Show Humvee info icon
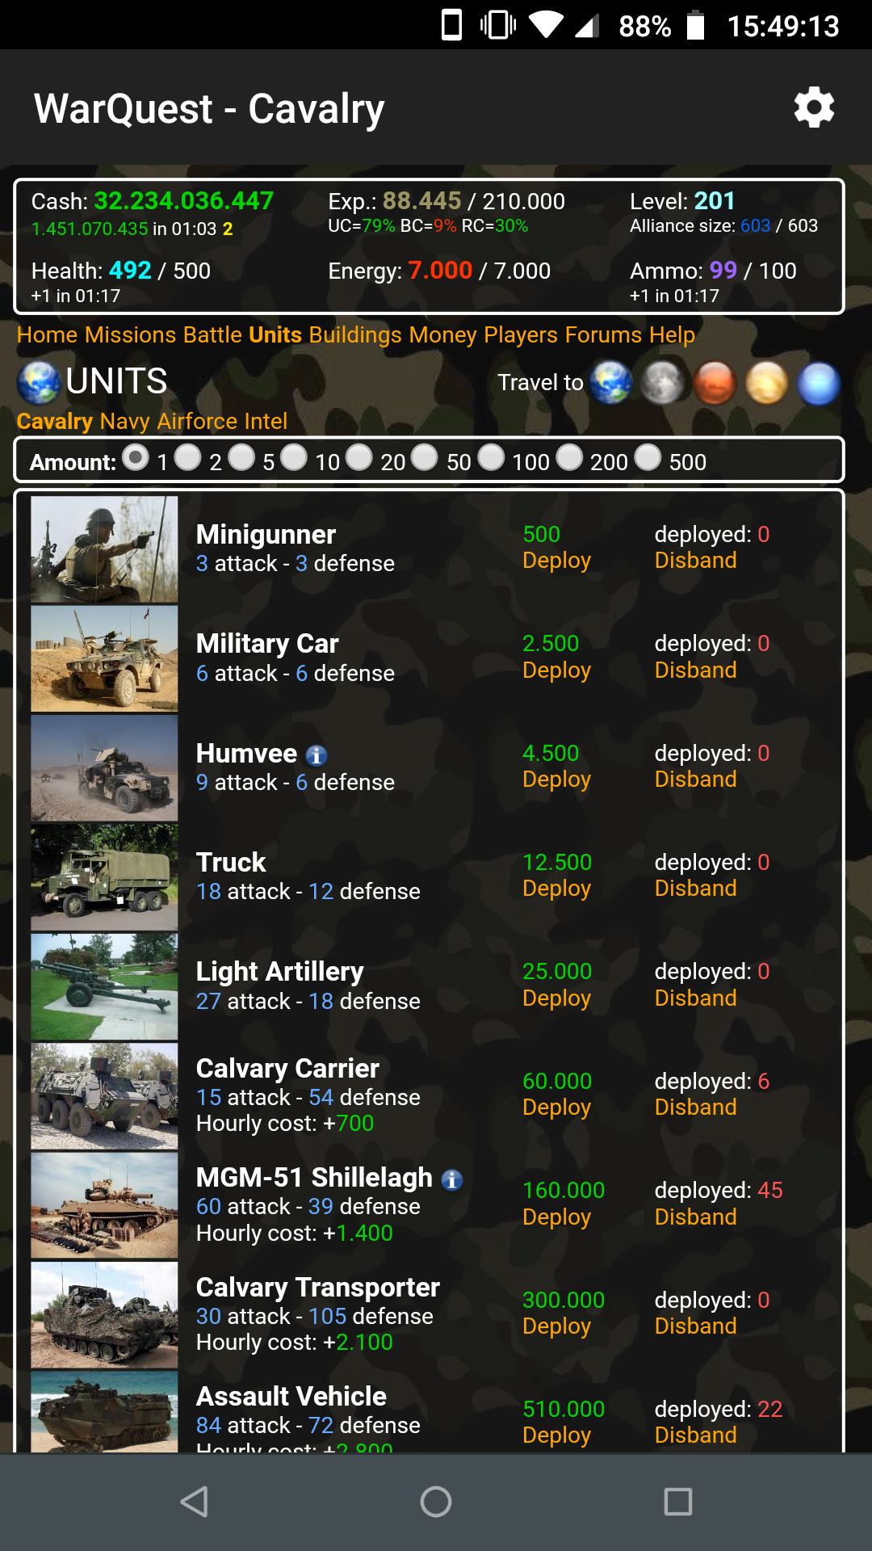 (x=317, y=755)
